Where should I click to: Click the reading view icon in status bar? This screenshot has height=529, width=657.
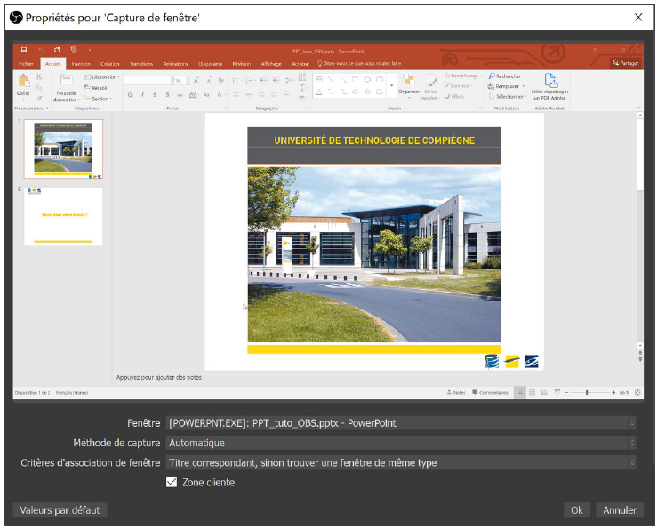(544, 392)
